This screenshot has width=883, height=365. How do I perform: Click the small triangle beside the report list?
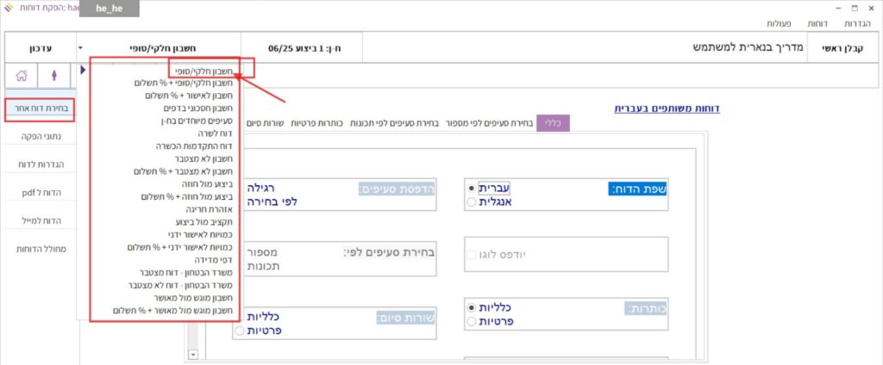83,69
